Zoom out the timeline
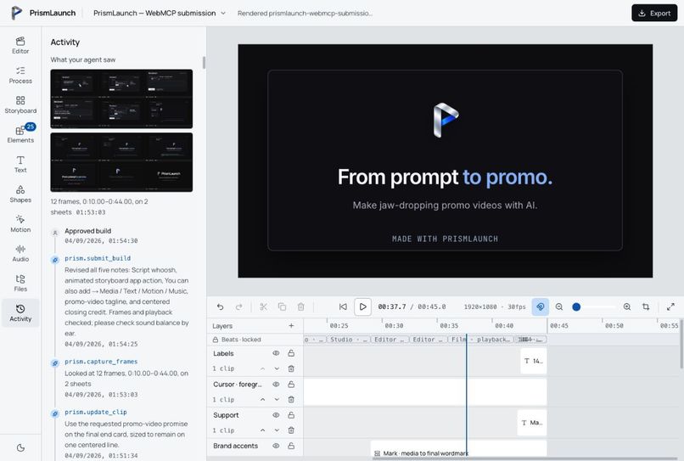Image resolution: width=684 pixels, height=461 pixels. [559, 306]
